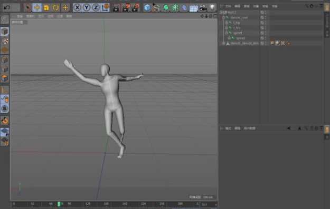The width and height of the screenshot is (330, 209).
Task: Toggle the Y axis lock
Action: pyautogui.click(x=87, y=8)
